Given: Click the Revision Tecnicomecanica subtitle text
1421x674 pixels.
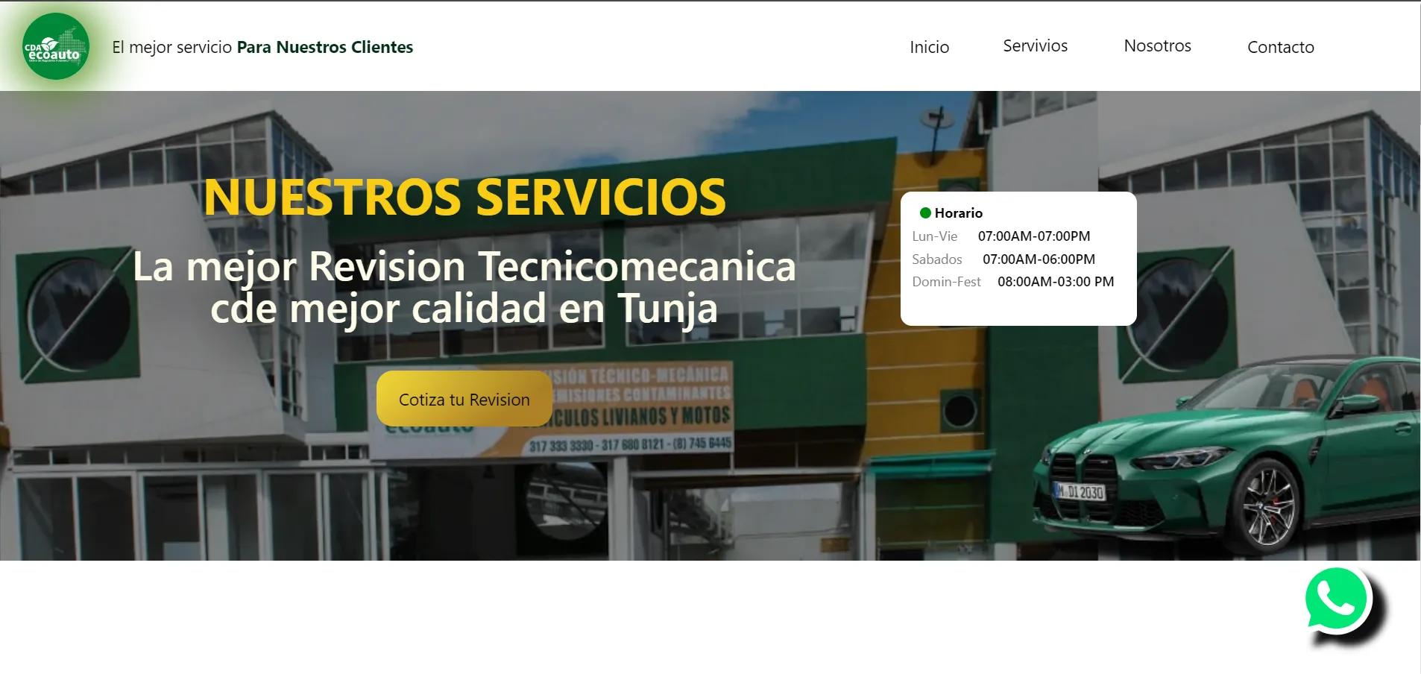Looking at the screenshot, I should [x=464, y=287].
